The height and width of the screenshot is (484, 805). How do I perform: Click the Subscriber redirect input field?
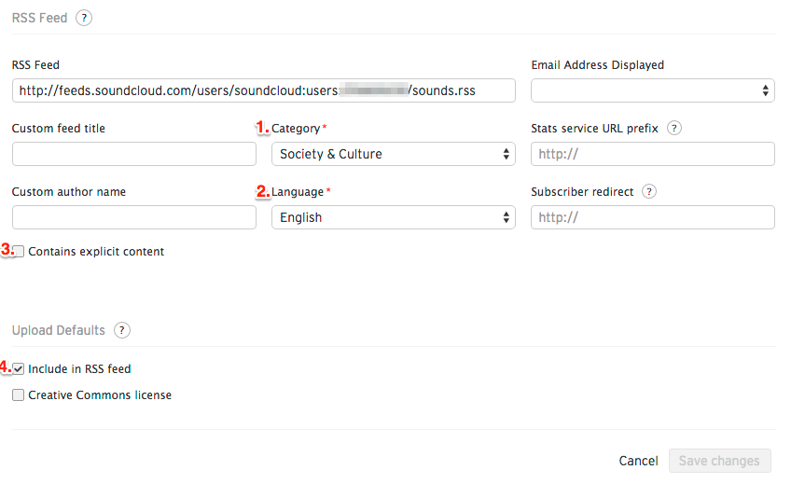tap(653, 217)
